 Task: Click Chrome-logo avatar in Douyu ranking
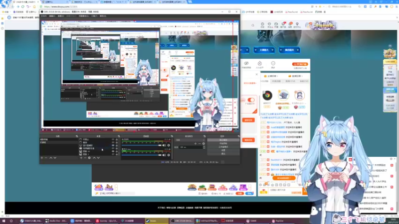(267, 95)
